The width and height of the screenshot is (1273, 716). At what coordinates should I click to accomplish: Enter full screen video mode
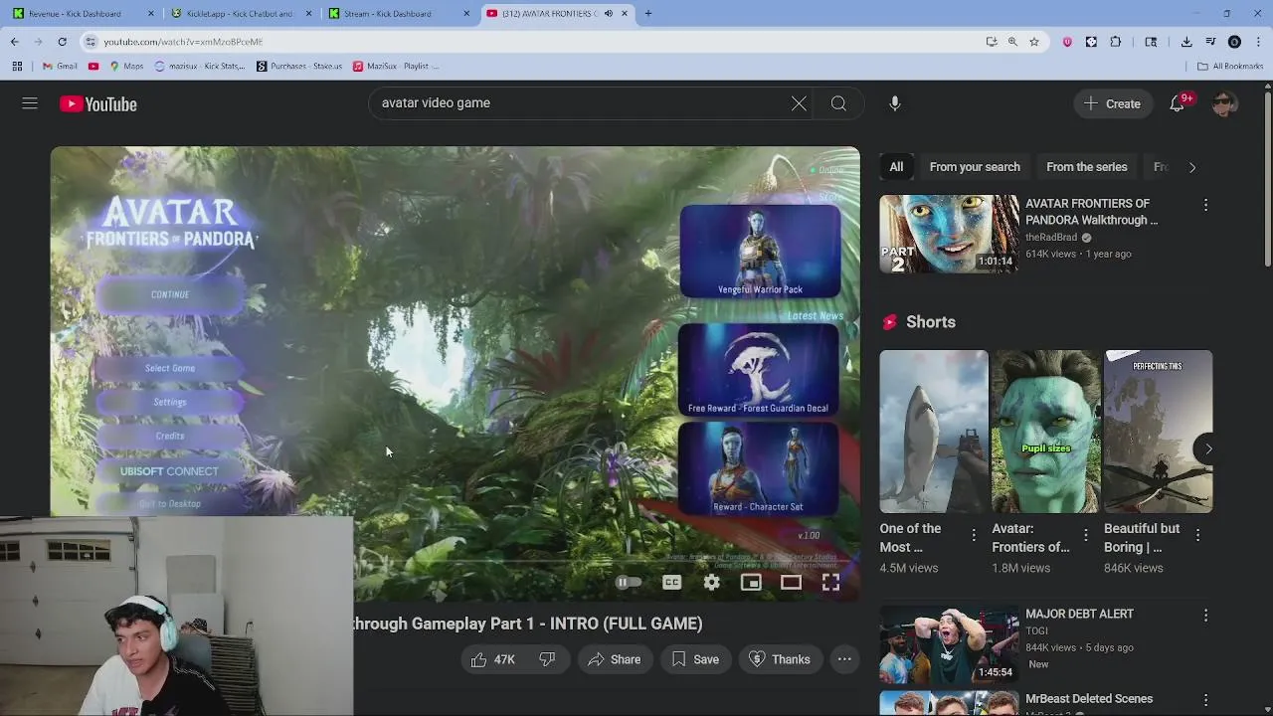830,583
